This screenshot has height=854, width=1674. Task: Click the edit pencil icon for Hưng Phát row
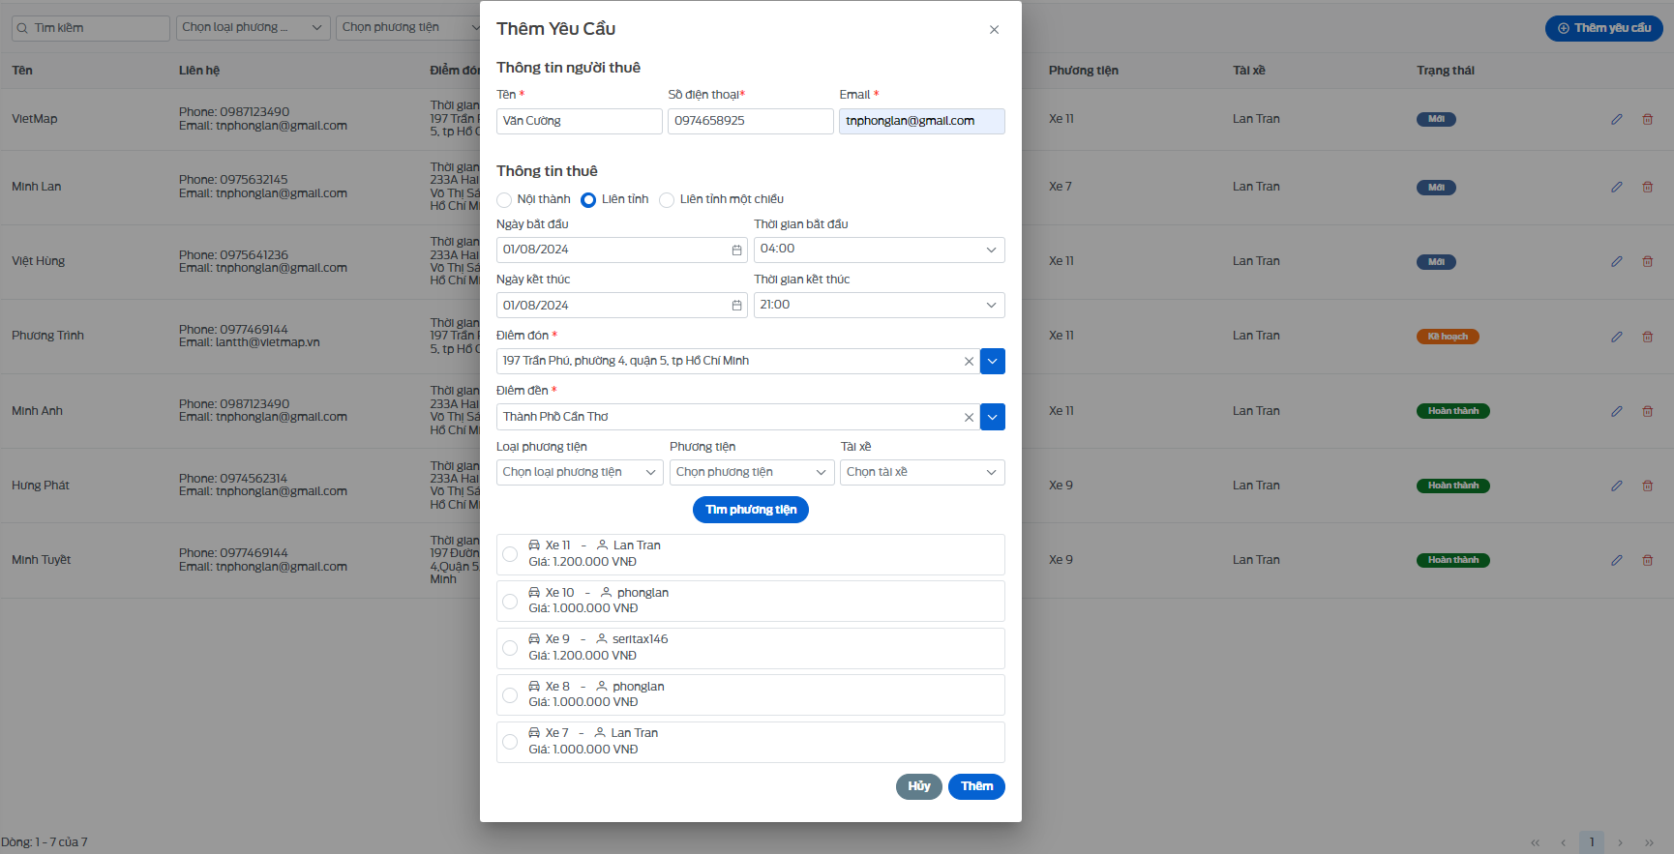[1616, 486]
